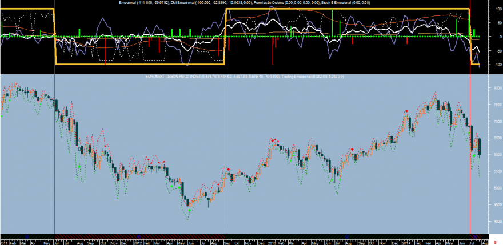Viewport: 503px width, 245px height.
Task: Click the red diamond signal at August 2013
Action: coord(352,150)
